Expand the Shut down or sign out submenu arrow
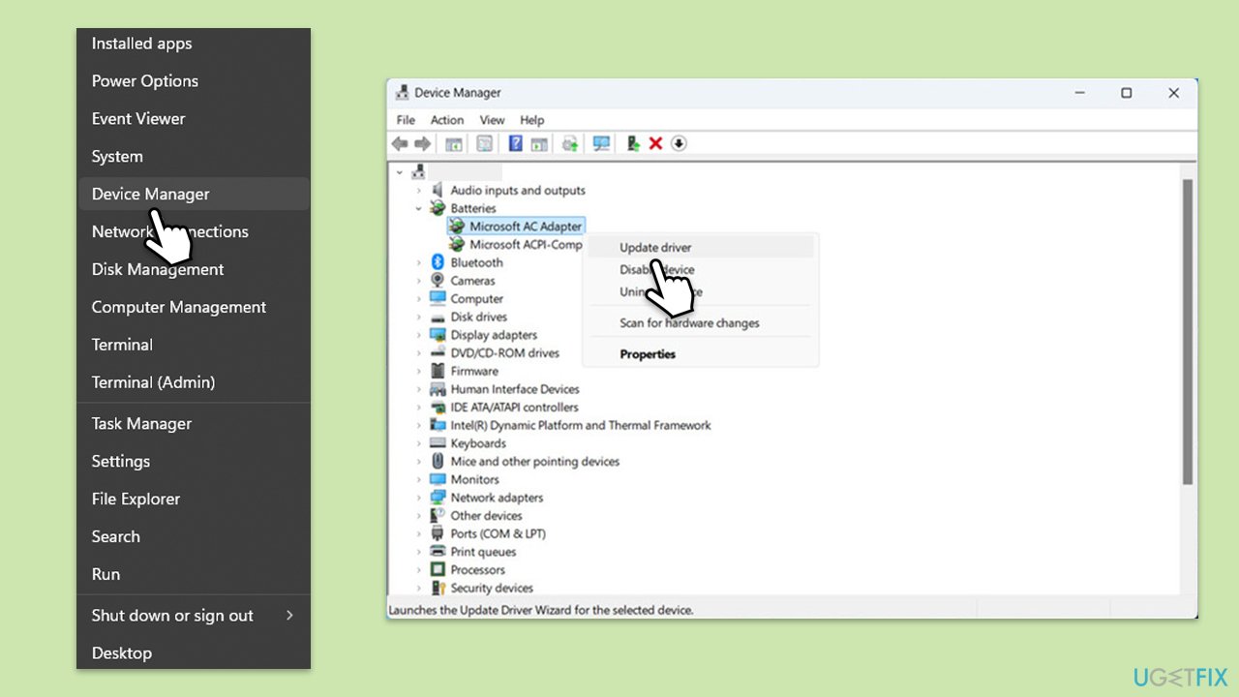 click(289, 616)
